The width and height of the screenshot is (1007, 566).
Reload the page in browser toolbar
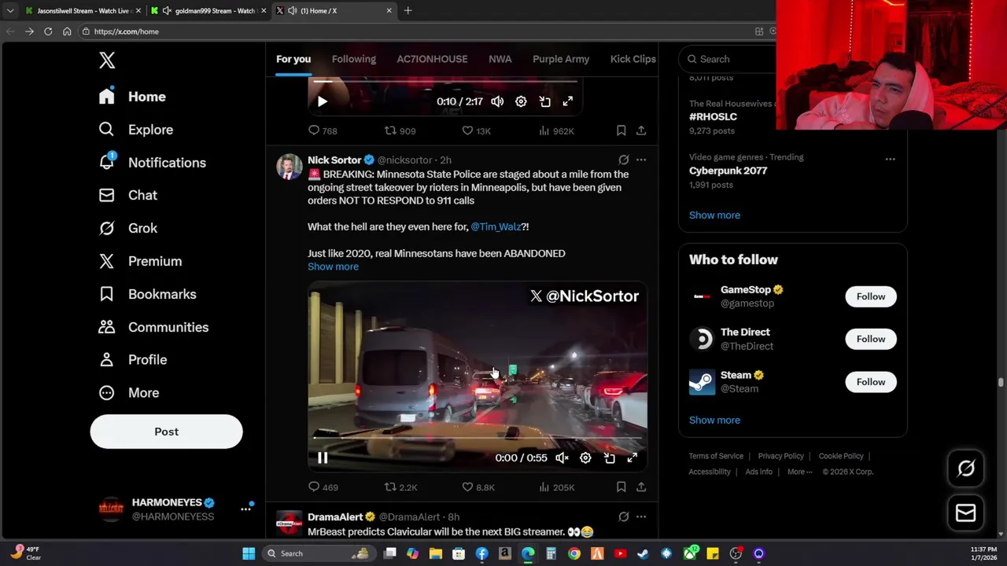pyautogui.click(x=48, y=31)
